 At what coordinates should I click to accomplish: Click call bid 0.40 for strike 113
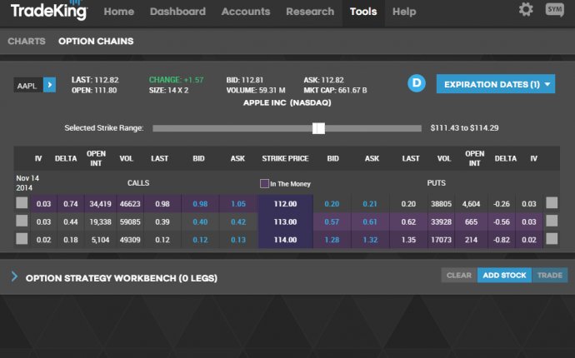pyautogui.click(x=200, y=221)
